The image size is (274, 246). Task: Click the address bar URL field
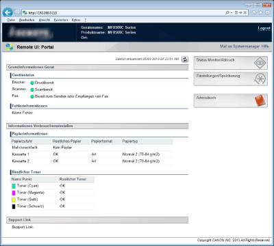point(123,13)
